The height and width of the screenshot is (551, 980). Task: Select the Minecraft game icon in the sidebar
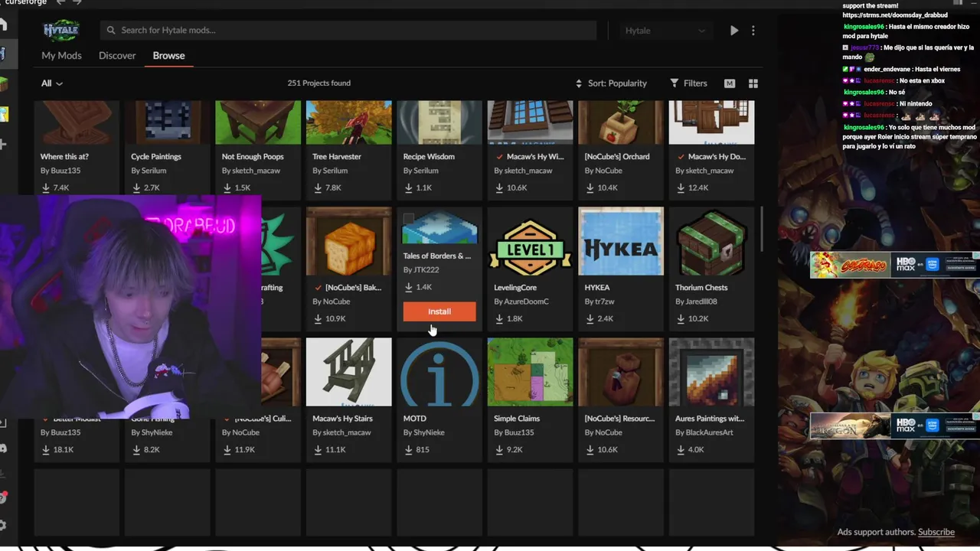coord(2,84)
